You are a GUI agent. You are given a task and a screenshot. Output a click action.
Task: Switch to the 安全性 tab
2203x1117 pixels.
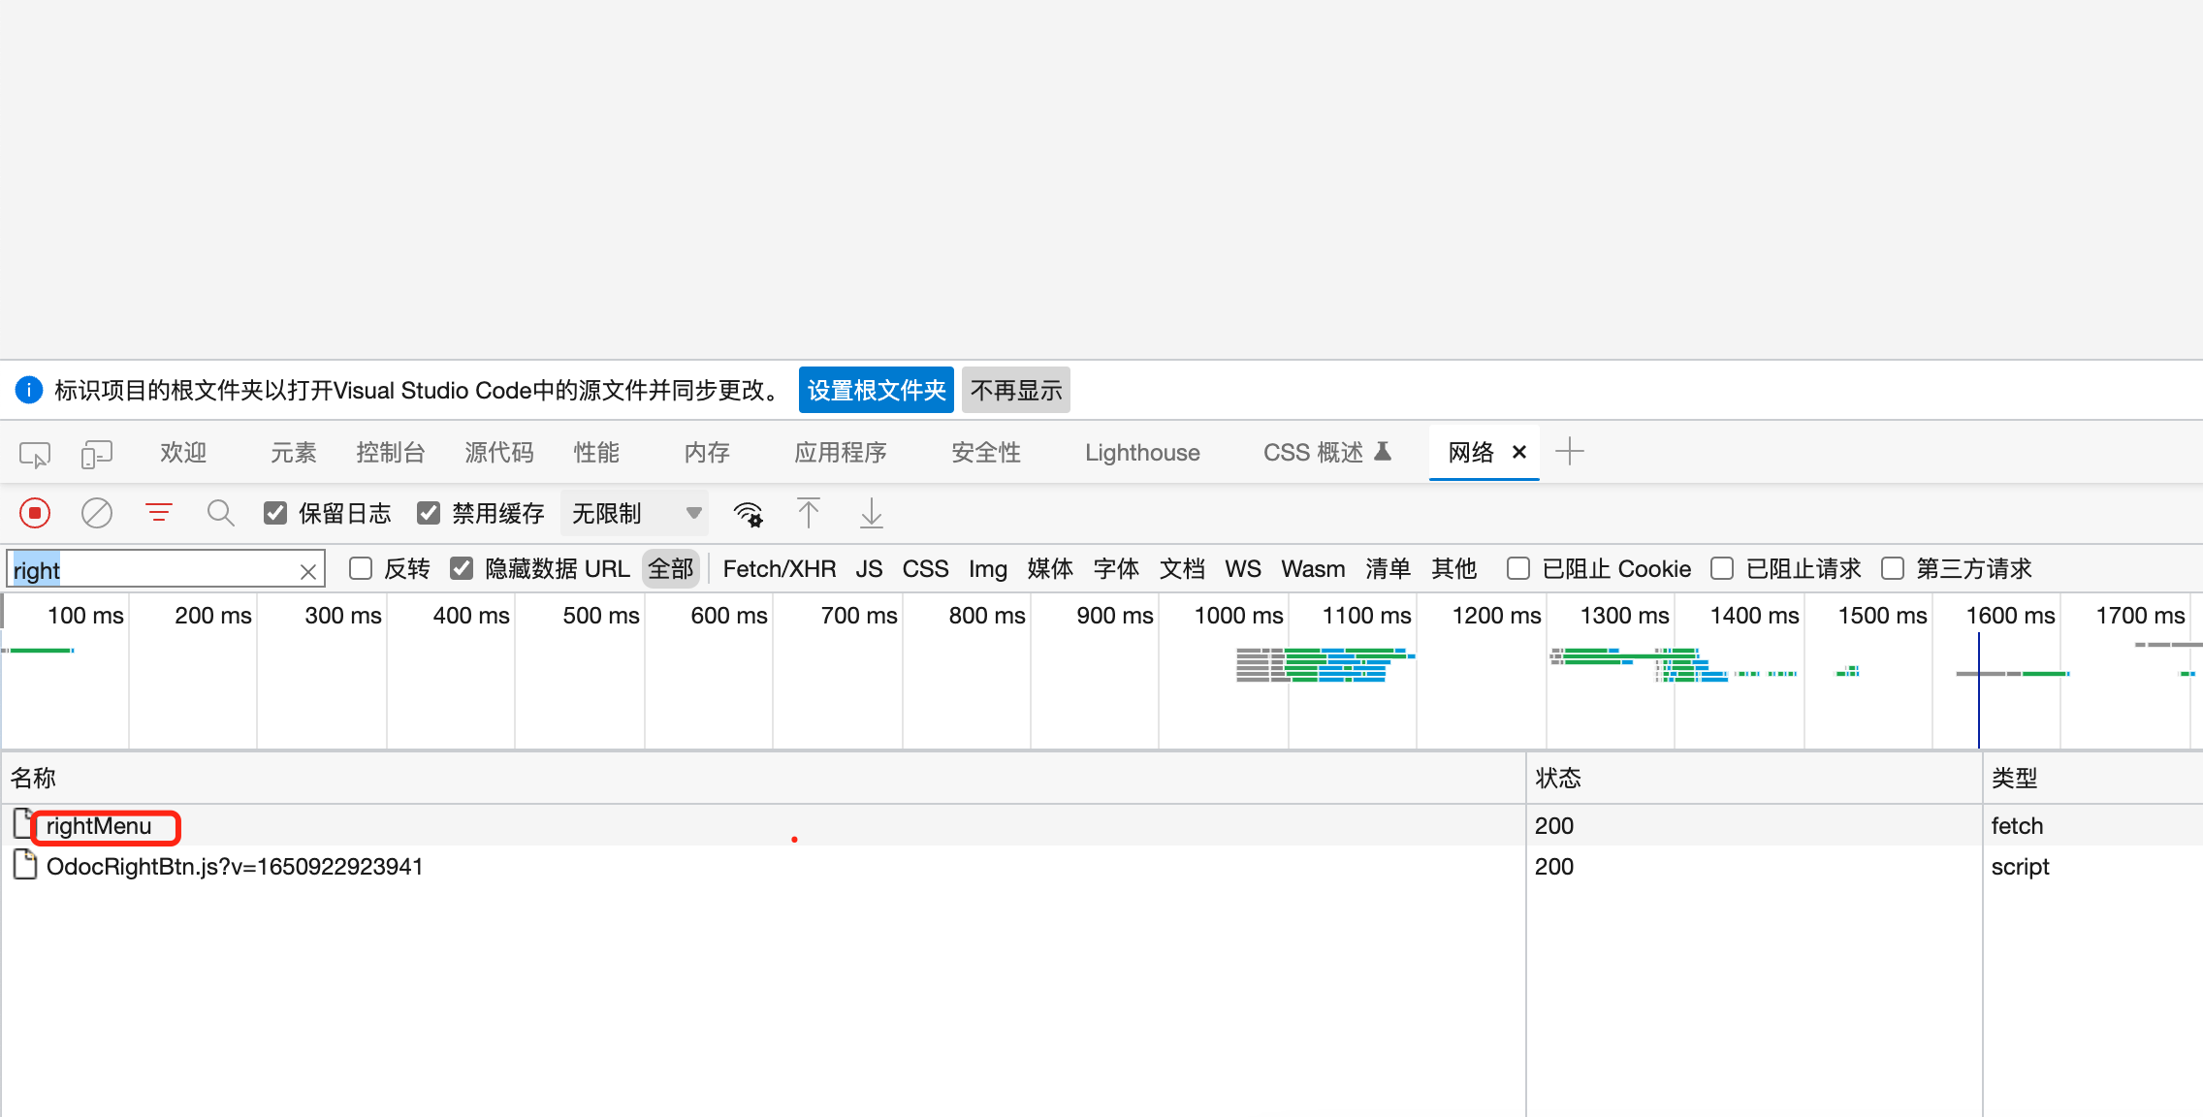point(986,453)
